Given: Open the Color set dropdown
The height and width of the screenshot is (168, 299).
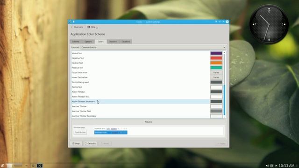Looking at the screenshot, I should click(153, 47).
